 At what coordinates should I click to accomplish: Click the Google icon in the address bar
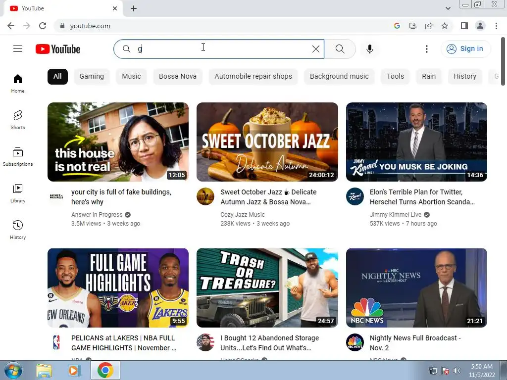click(397, 26)
